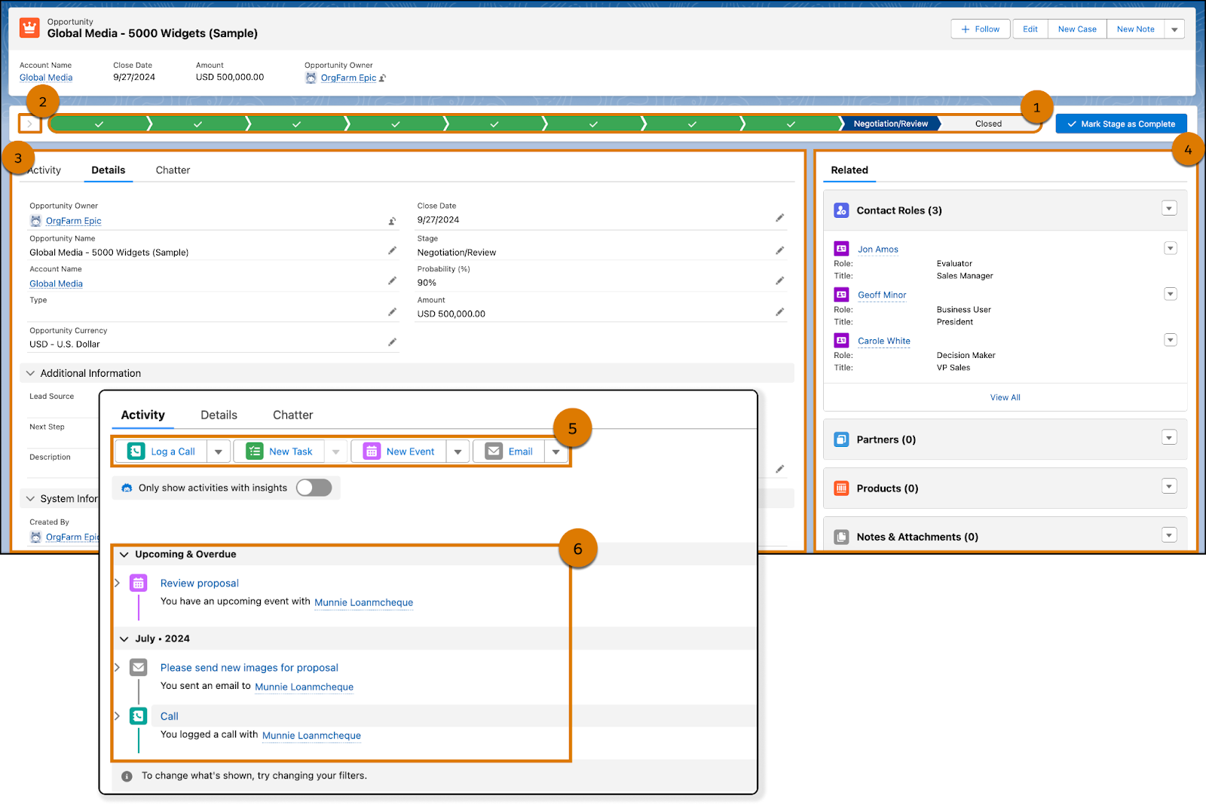The image size is (1206, 805).
Task: Expand the path details chevron
Action: tap(29, 124)
